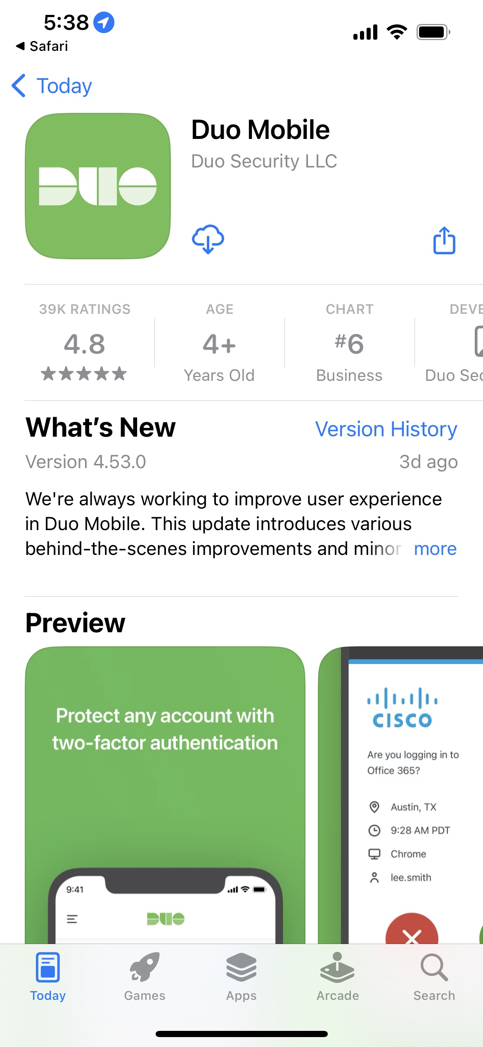Viewport: 483px width, 1047px height.
Task: Return to Safari via back arrow
Action: [x=42, y=46]
